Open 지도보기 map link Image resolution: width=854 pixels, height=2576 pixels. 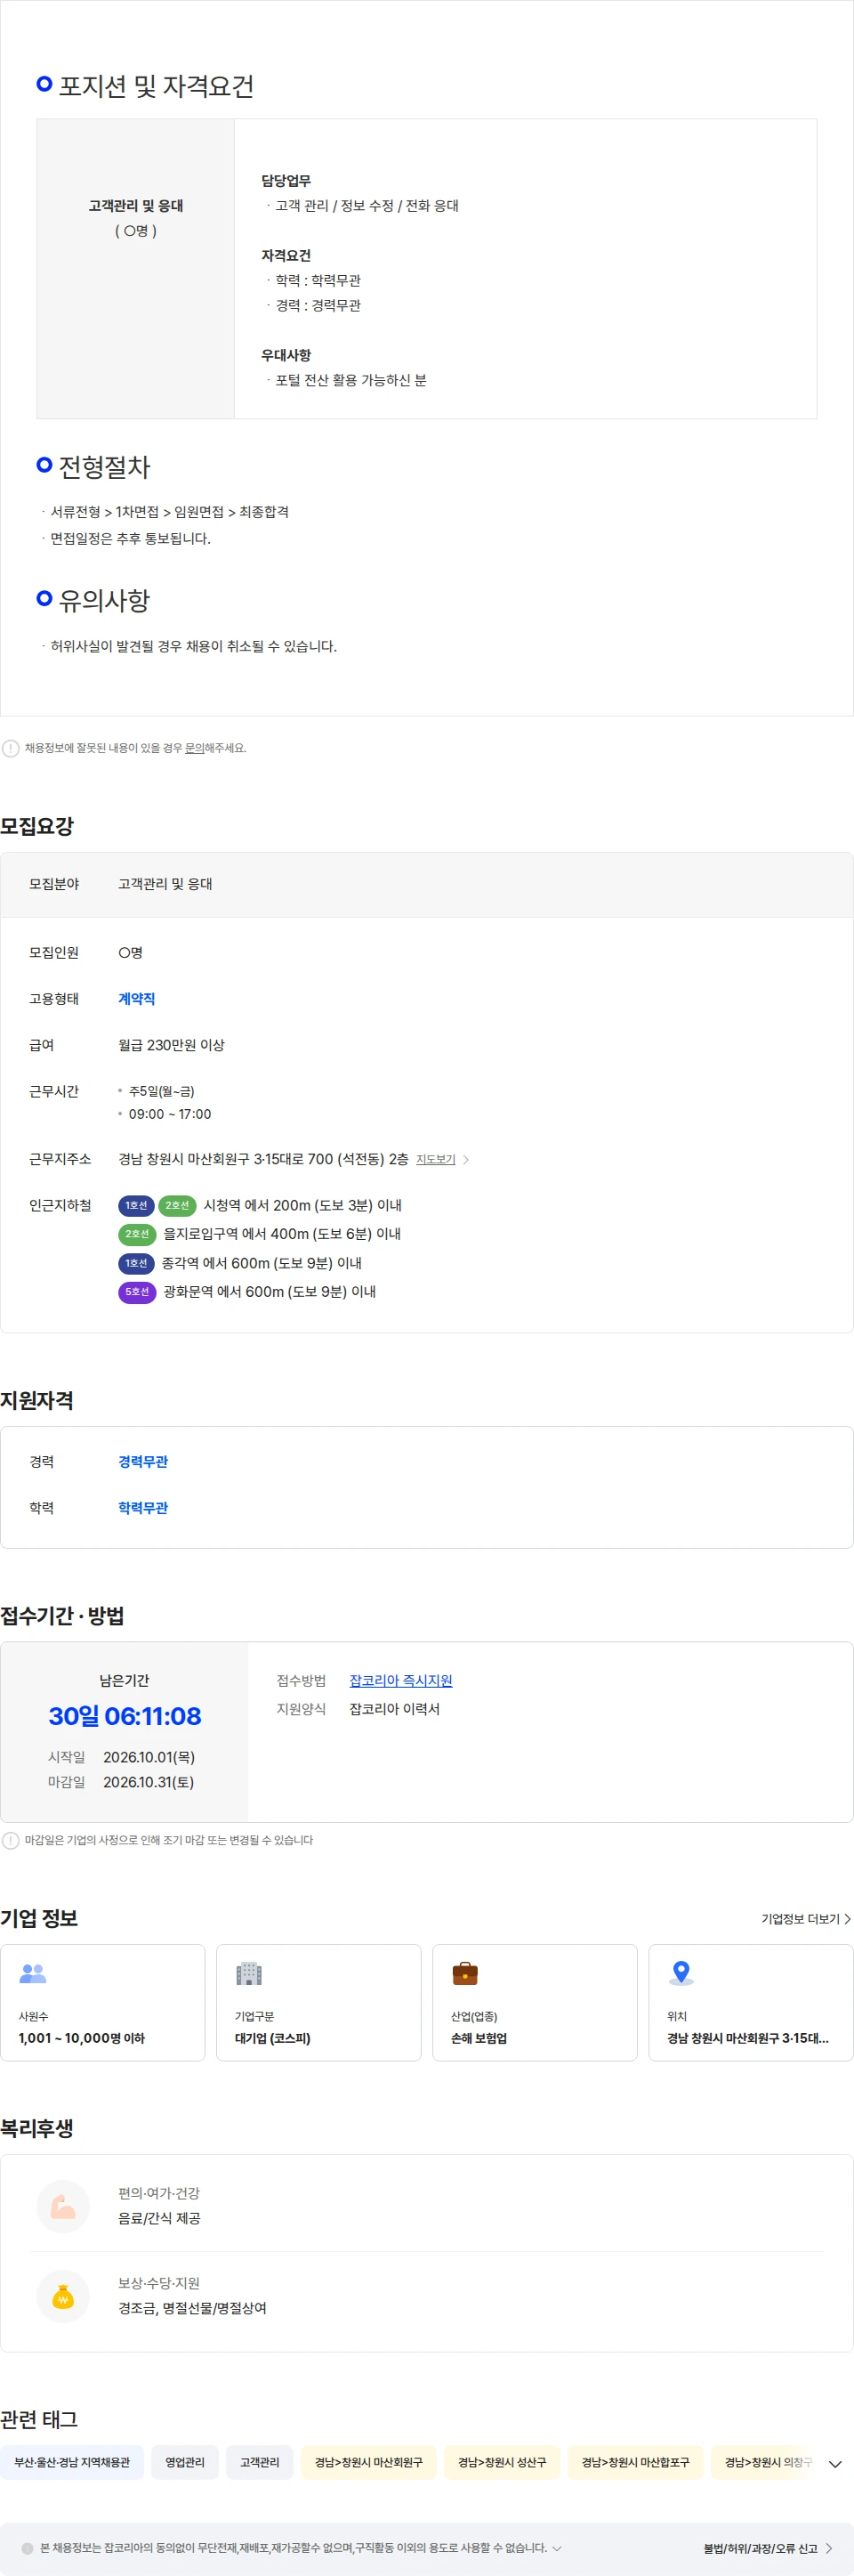(436, 1159)
